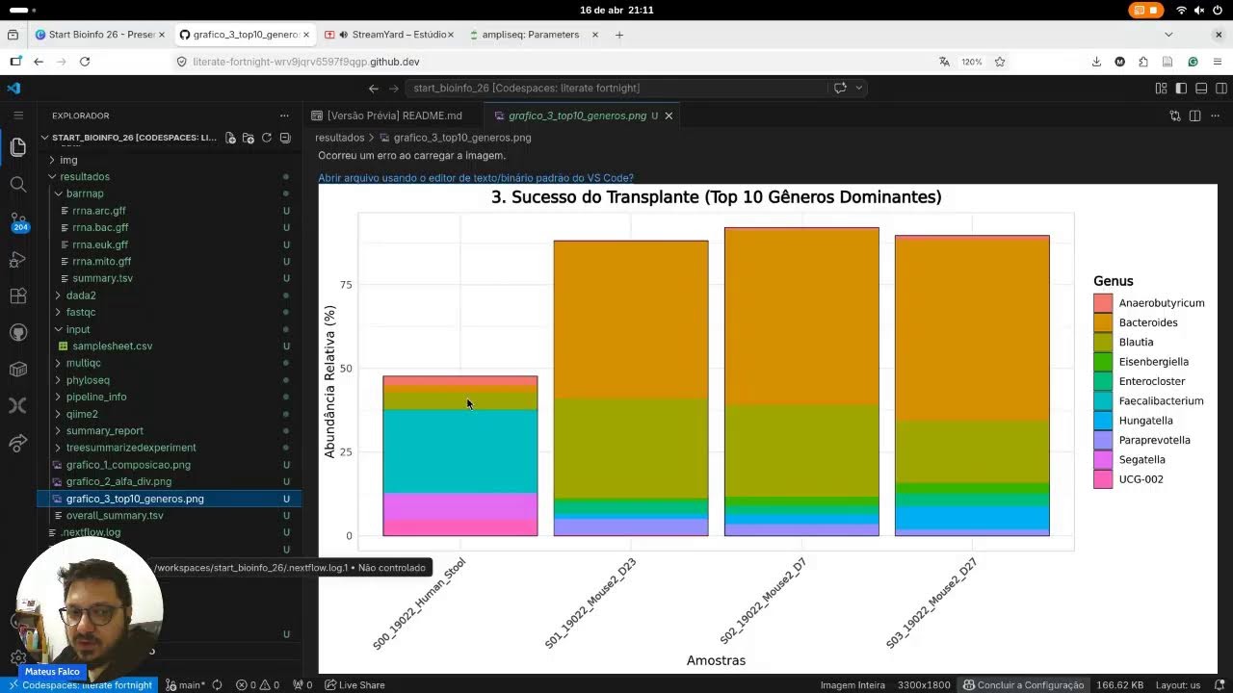This screenshot has height=693, width=1233.
Task: Expand the img folder
Action: pos(68,160)
